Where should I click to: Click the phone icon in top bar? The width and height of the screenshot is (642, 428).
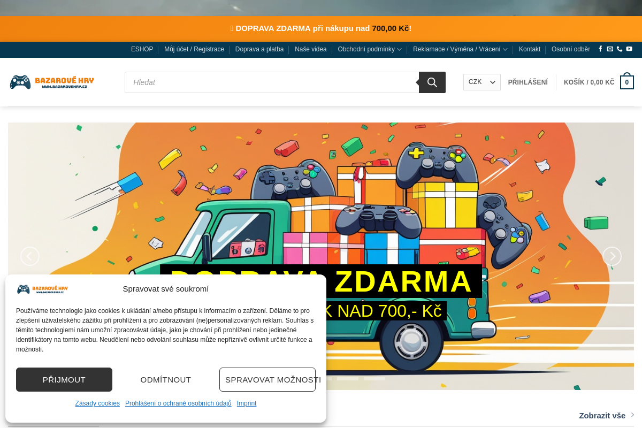[x=620, y=49]
